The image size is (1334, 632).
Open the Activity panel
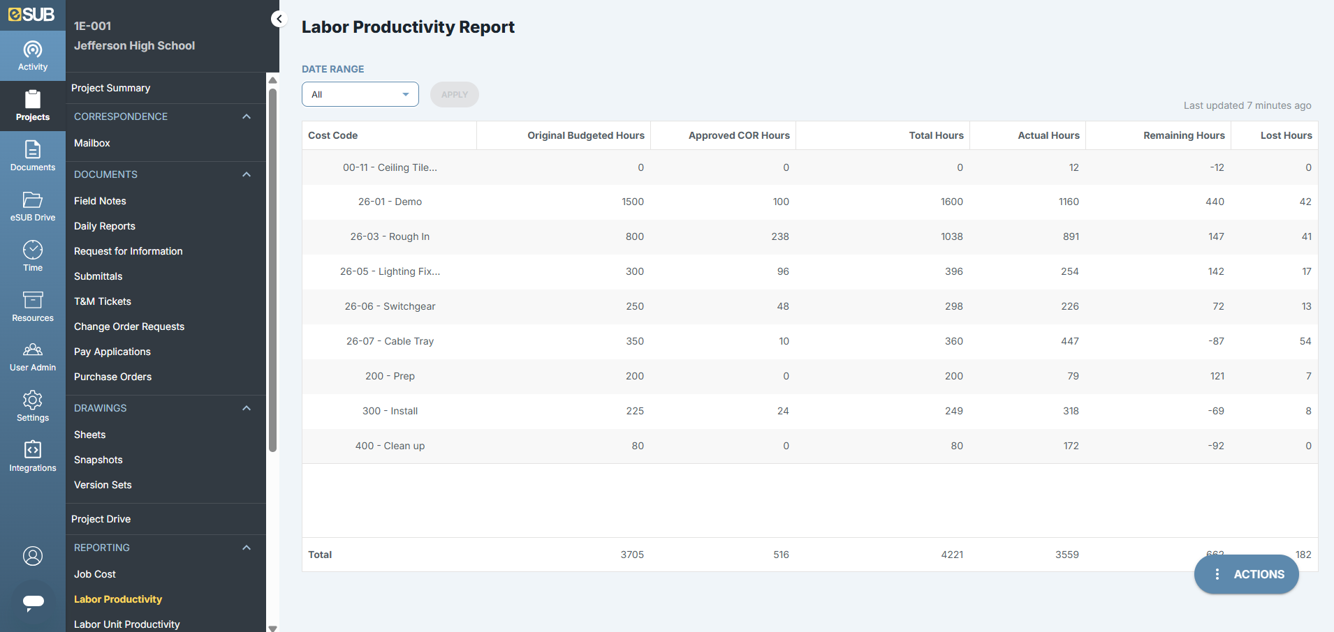point(33,56)
